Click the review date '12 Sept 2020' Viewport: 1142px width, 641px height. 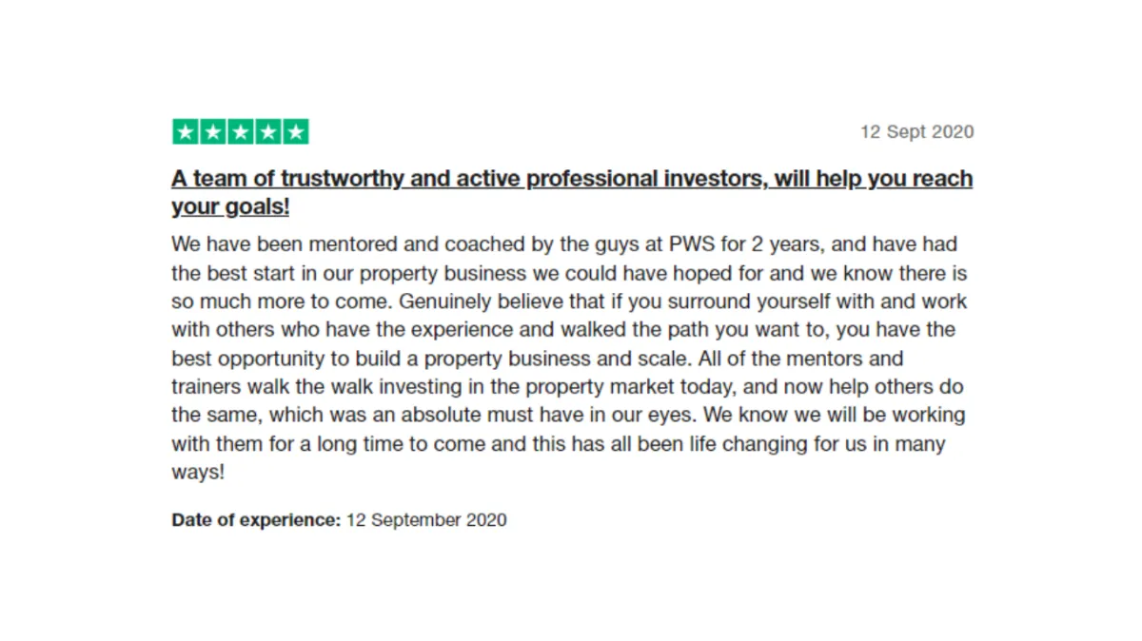pos(917,132)
